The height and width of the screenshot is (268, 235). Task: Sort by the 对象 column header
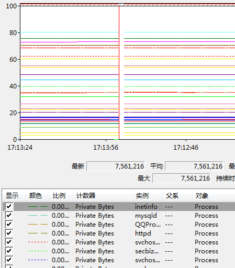coord(214,195)
